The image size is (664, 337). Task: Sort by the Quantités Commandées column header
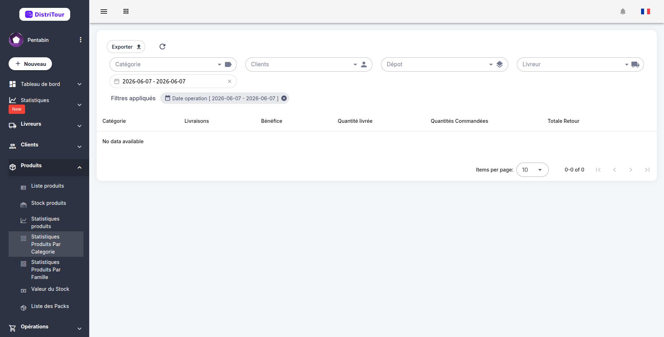pyautogui.click(x=459, y=121)
